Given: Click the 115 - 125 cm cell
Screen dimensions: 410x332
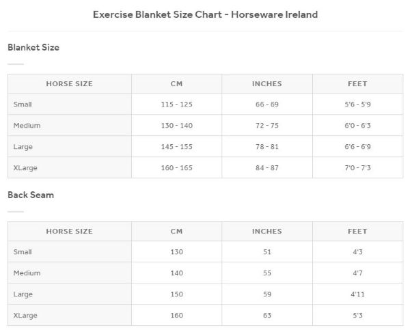Looking at the screenshot, I should [176, 105].
